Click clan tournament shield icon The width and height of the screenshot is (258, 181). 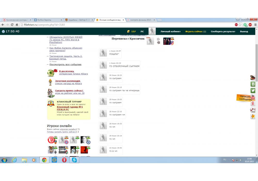coord(51,103)
